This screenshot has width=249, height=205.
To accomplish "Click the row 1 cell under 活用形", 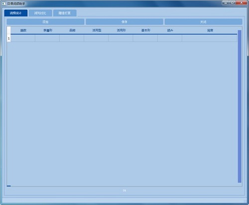I will pyautogui.click(x=121, y=38).
